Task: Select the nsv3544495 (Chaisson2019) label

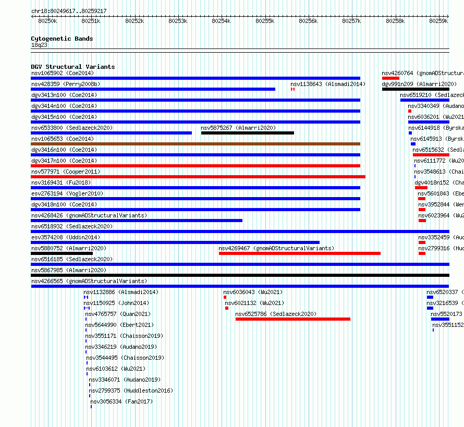Action: pos(125,358)
